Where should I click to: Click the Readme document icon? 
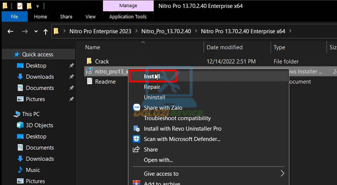[x=89, y=81]
